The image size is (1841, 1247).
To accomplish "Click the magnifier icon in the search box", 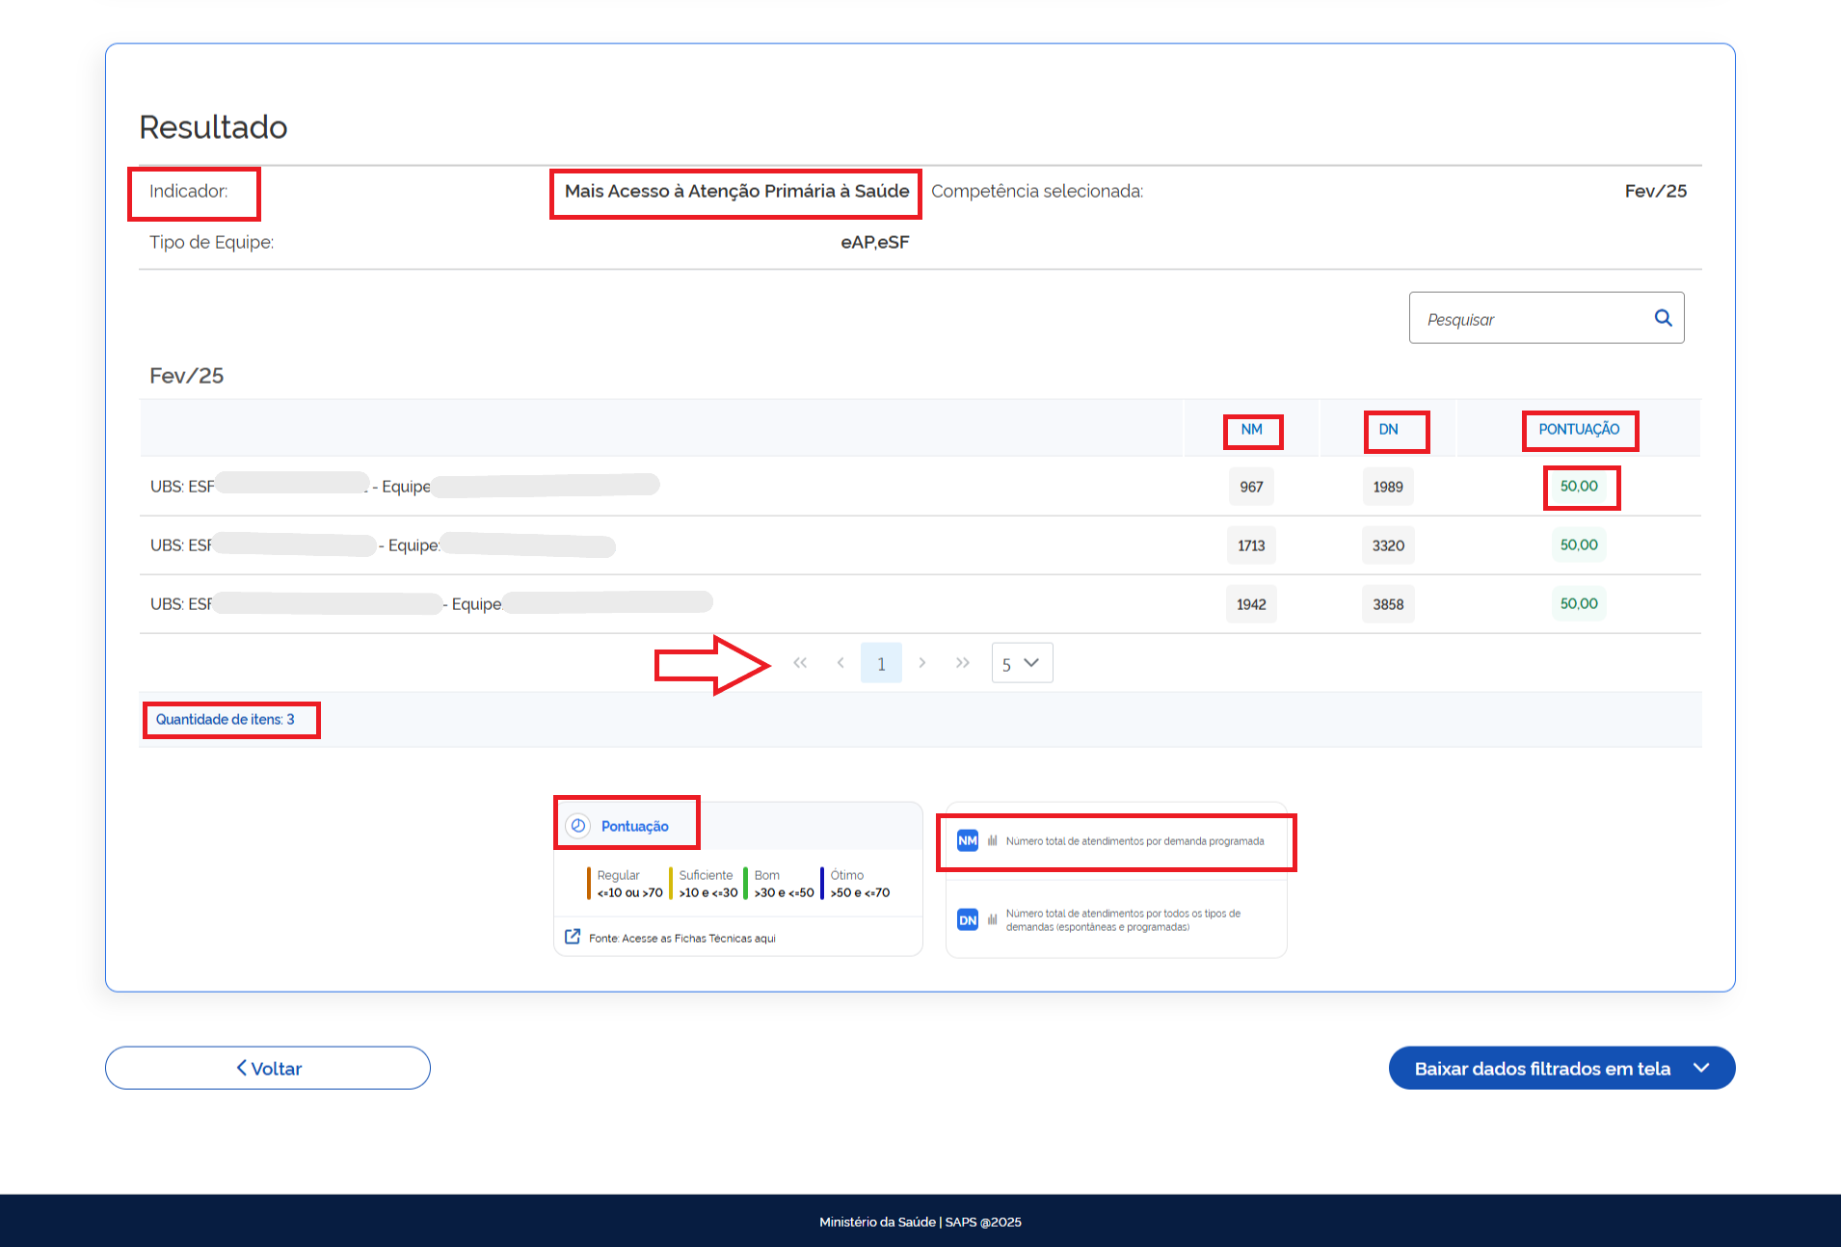I will tap(1663, 318).
